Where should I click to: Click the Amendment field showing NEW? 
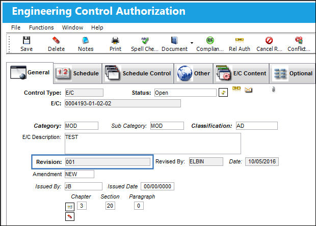[80, 174]
